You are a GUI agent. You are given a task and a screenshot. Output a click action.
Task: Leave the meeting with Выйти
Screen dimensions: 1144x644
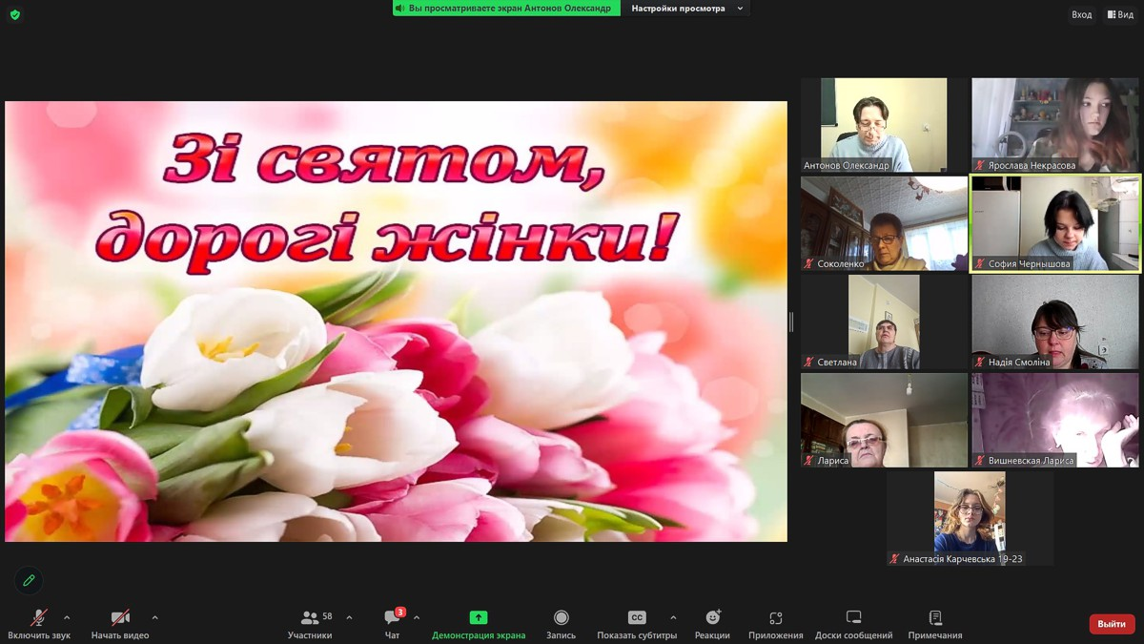tap(1112, 624)
